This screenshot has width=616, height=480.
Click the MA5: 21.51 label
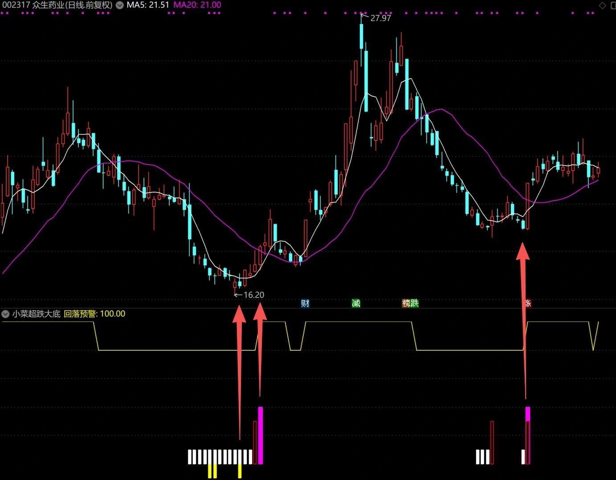coord(148,5)
